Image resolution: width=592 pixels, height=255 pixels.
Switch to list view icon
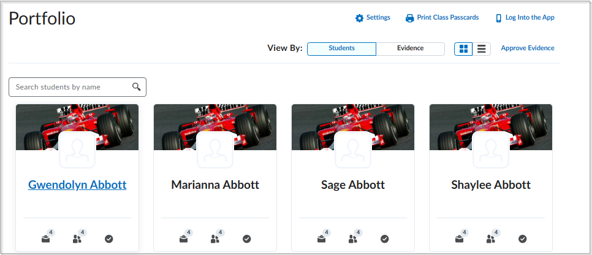481,49
